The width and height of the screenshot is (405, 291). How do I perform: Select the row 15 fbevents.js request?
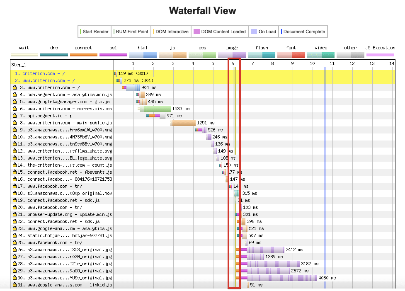(x=70, y=172)
